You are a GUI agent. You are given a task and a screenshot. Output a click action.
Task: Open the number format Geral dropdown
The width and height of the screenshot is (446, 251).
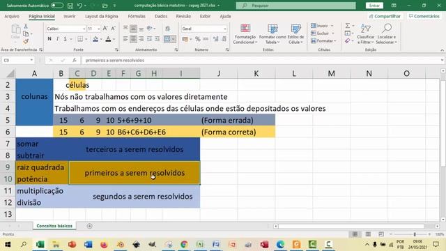tap(224, 29)
